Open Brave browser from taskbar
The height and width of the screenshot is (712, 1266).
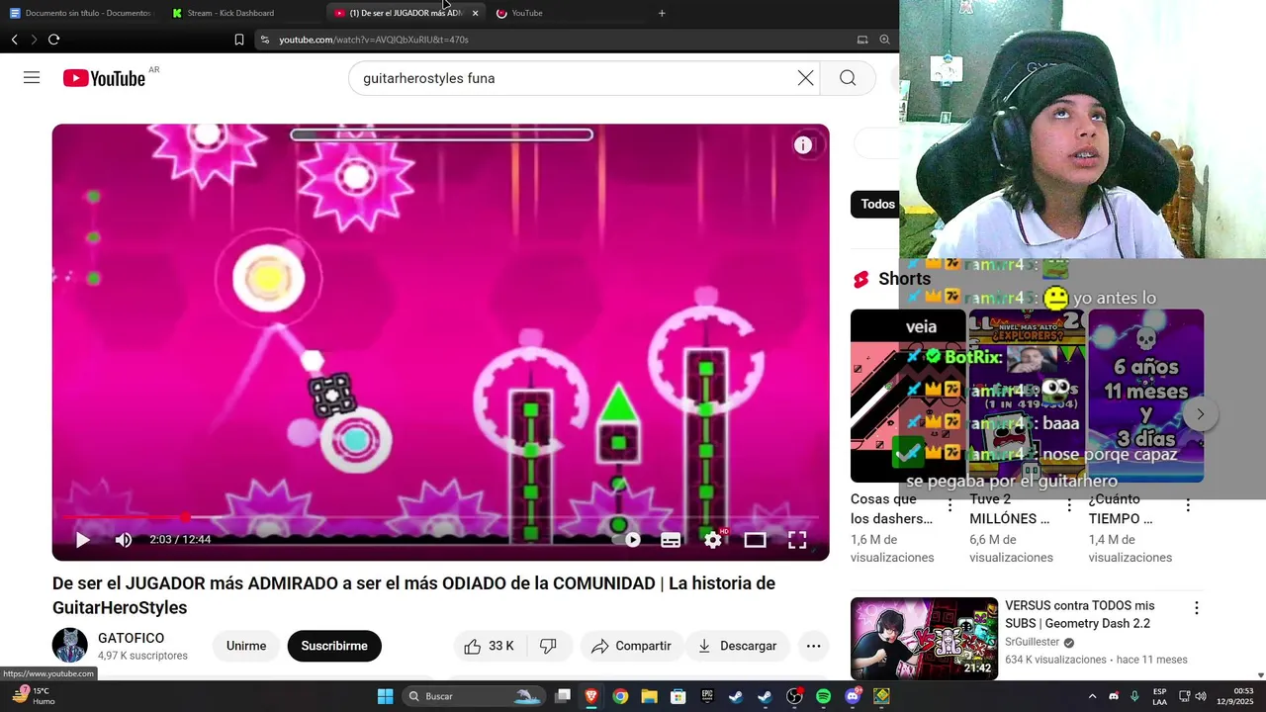point(591,696)
